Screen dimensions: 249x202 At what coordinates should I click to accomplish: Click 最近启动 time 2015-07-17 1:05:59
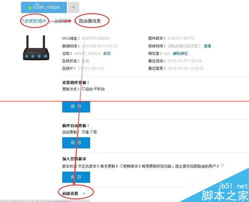coord(184,61)
